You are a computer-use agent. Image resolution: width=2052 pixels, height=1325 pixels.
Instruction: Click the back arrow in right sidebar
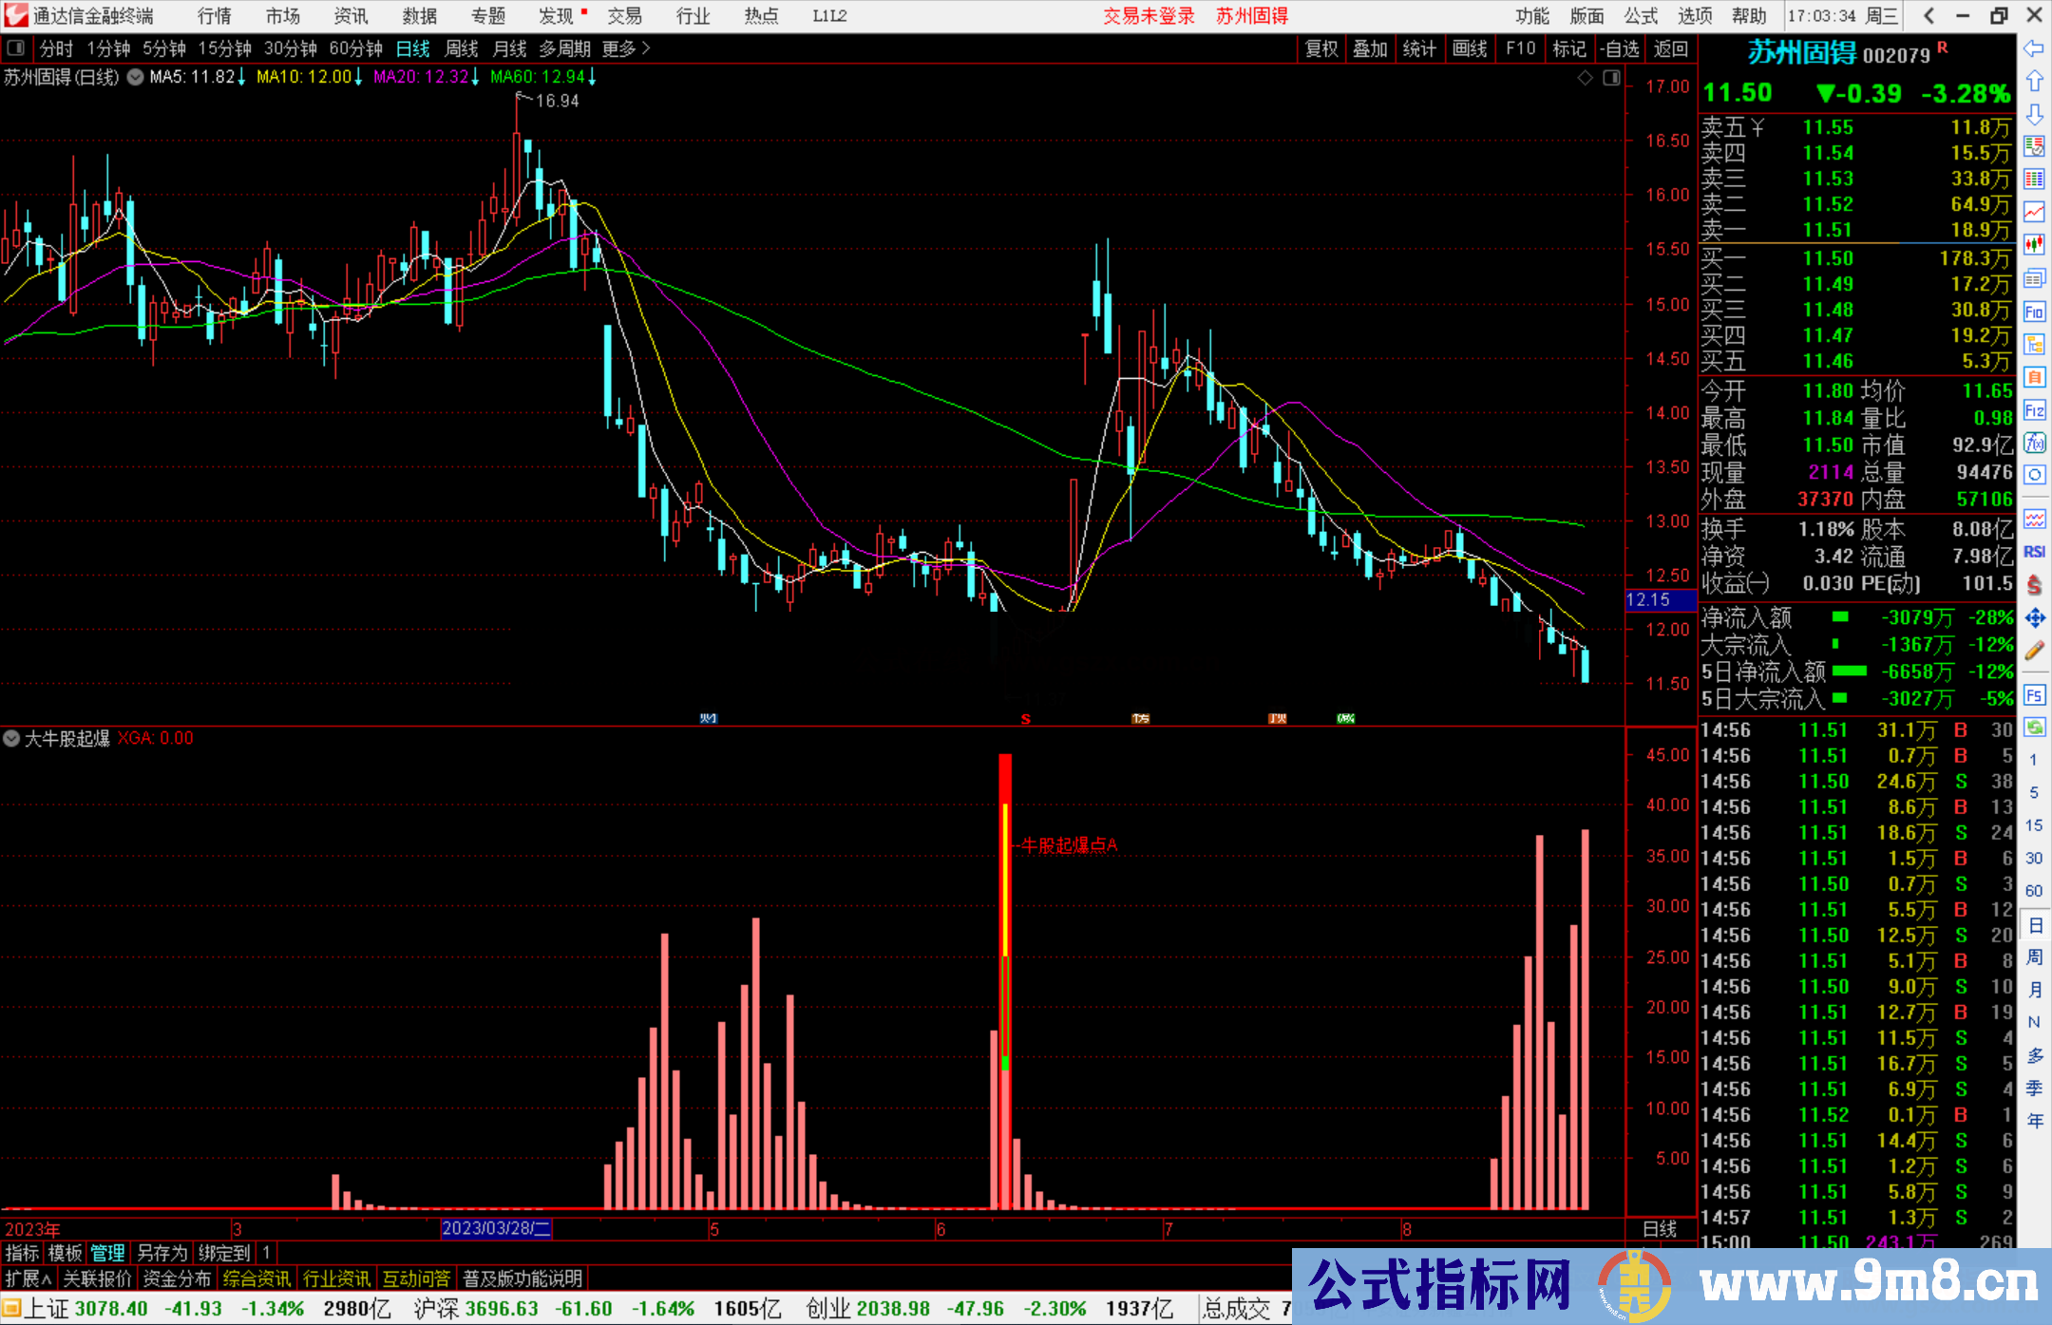click(x=2034, y=48)
